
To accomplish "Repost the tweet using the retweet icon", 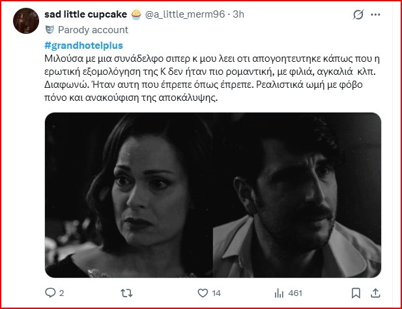I will pos(126,293).
